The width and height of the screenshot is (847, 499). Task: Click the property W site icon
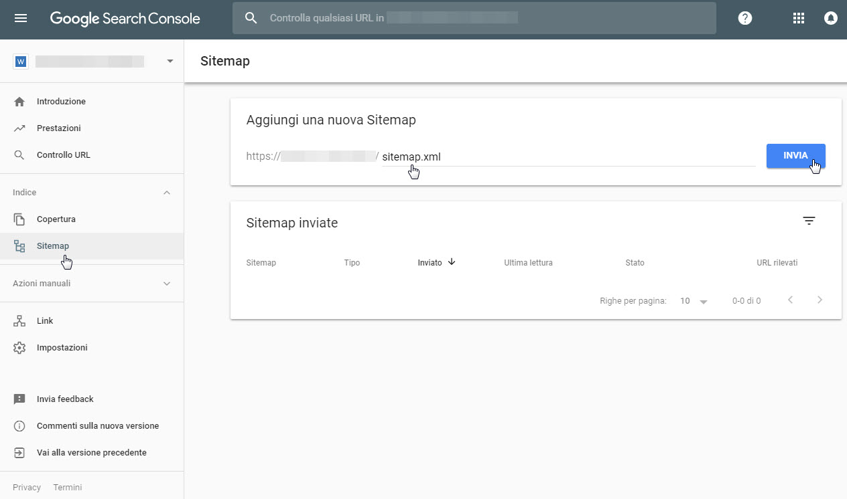click(x=21, y=62)
